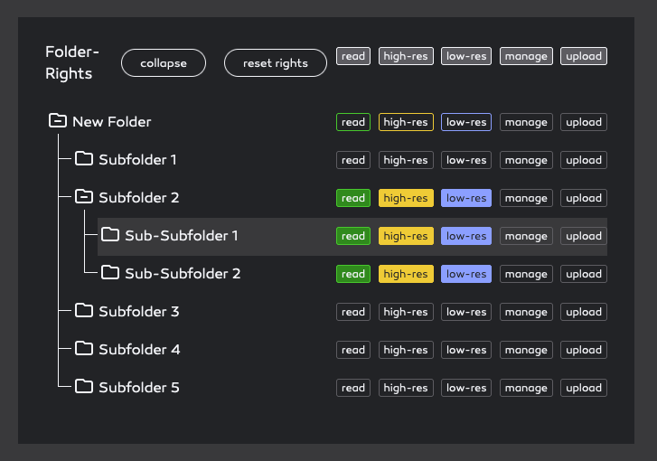Select the New Folder label
This screenshot has height=461, width=657.
[x=112, y=122]
